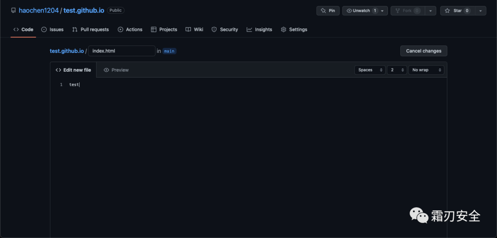The image size is (497, 238).
Task: Click the Unwatch button
Action: coord(365,11)
